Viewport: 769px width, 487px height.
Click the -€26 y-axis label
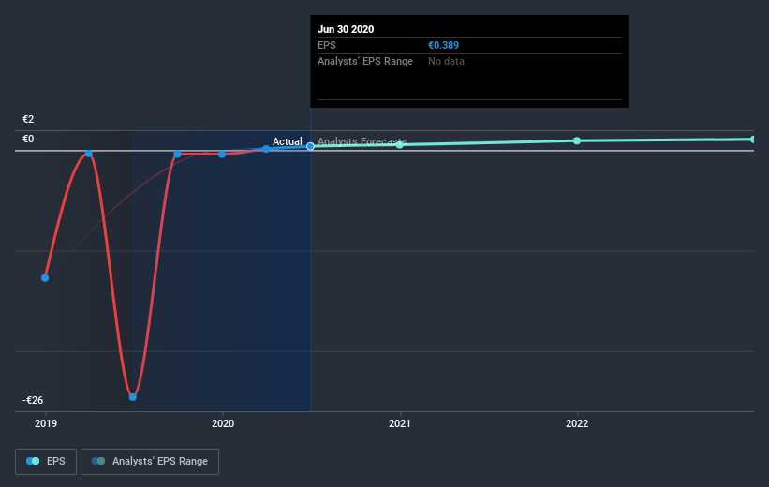(x=33, y=400)
